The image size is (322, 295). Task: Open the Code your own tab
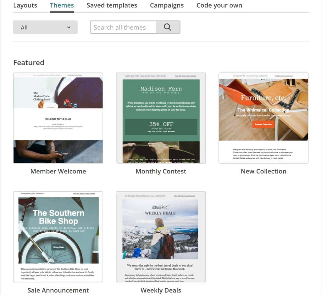(219, 5)
